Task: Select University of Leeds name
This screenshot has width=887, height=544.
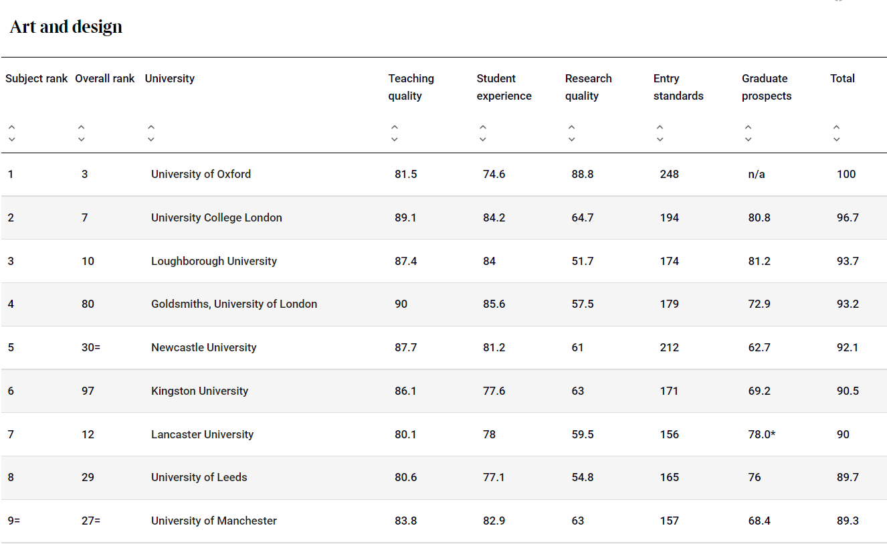Action: click(199, 477)
